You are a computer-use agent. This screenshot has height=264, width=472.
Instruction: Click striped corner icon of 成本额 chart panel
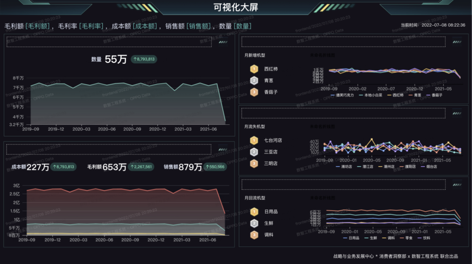click(x=223, y=149)
